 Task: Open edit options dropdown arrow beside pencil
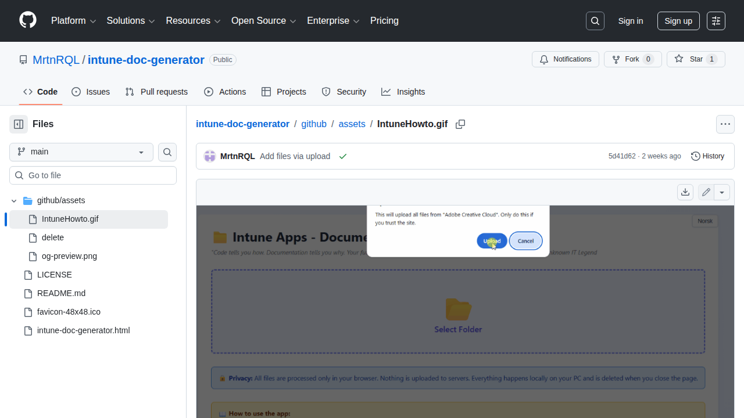pyautogui.click(x=722, y=192)
